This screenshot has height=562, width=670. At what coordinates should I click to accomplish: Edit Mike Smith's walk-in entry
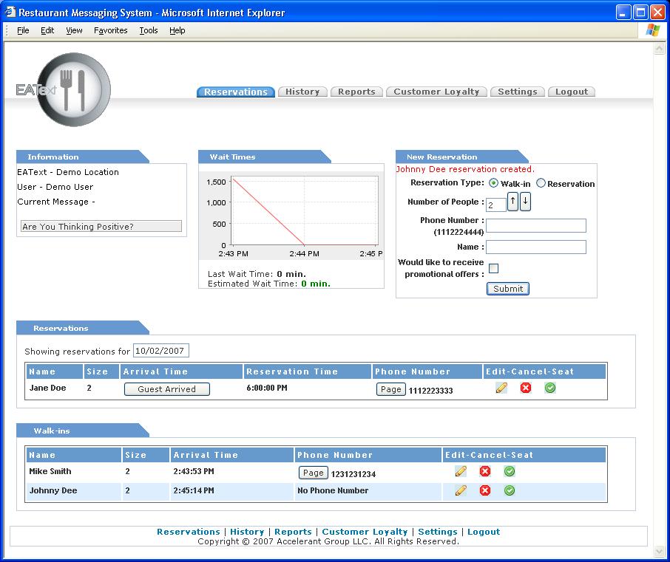(461, 471)
